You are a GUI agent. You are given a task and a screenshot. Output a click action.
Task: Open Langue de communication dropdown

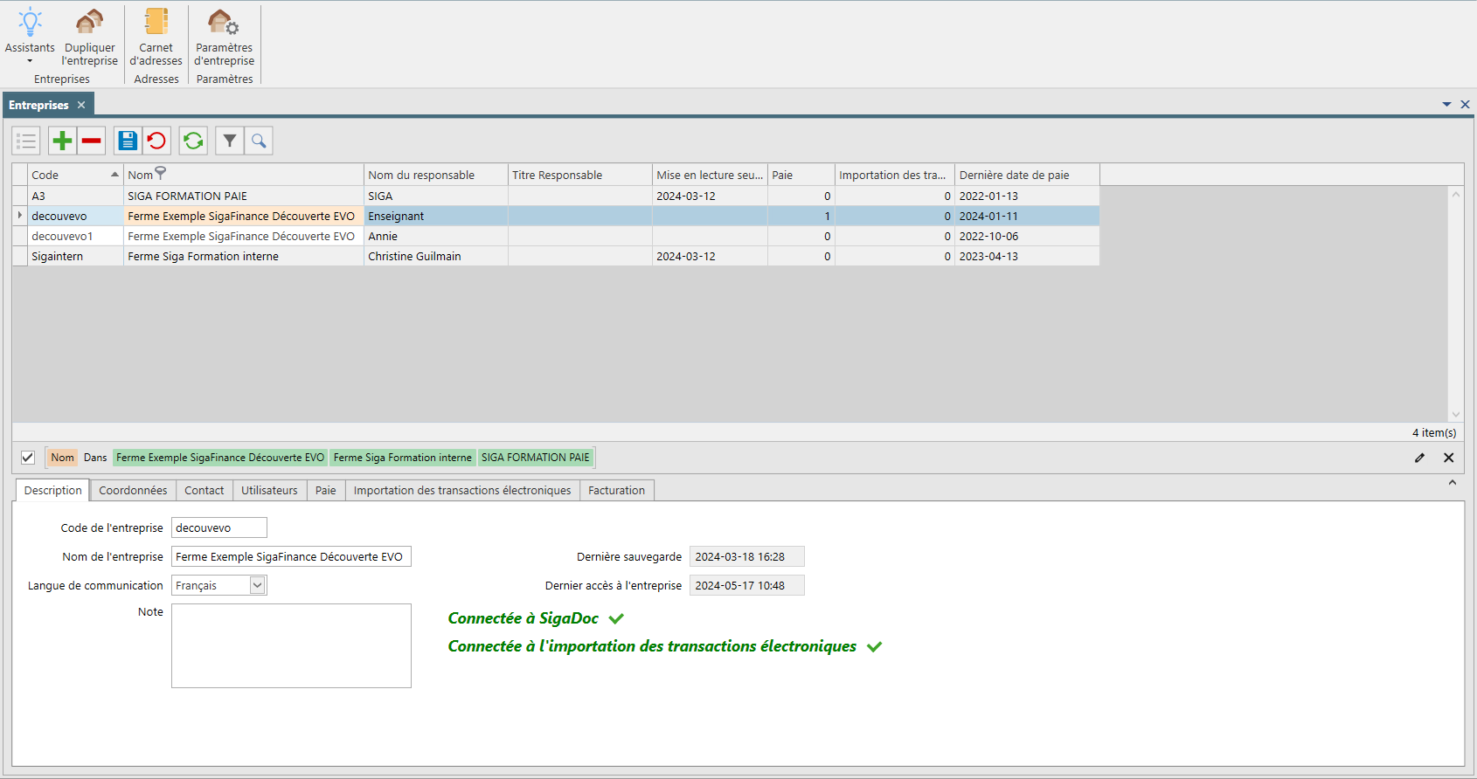point(258,585)
